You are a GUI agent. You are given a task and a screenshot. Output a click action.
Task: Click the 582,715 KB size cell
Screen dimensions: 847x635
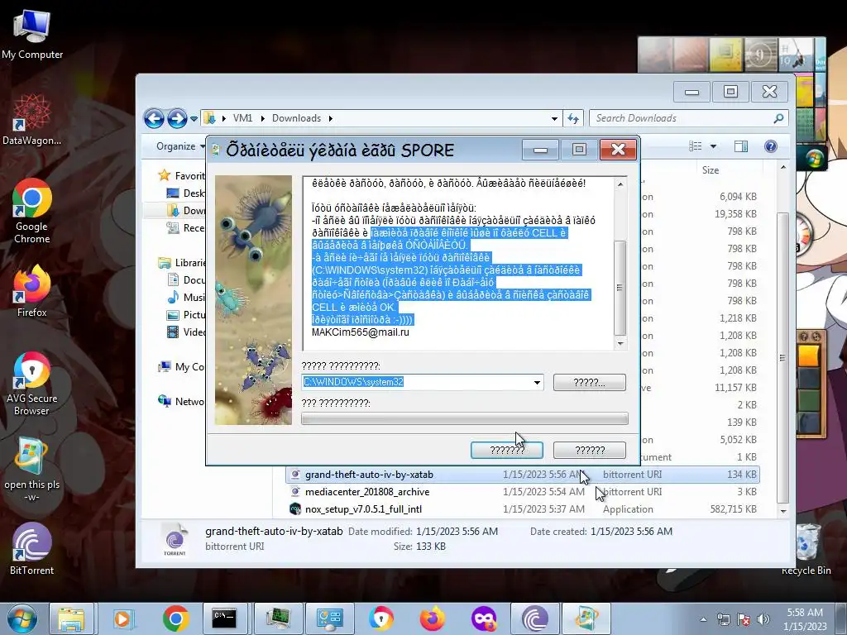tap(734, 509)
